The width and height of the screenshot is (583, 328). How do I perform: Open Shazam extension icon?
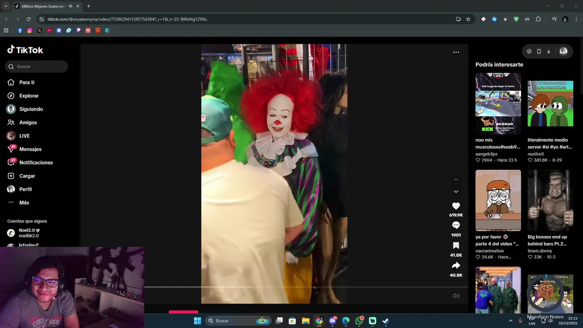[x=494, y=19]
